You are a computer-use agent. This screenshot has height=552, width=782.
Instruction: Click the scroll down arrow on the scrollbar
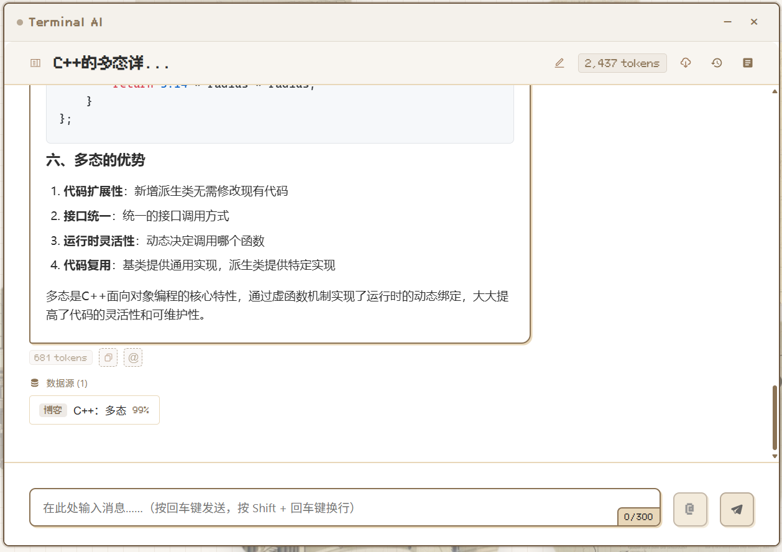[775, 456]
